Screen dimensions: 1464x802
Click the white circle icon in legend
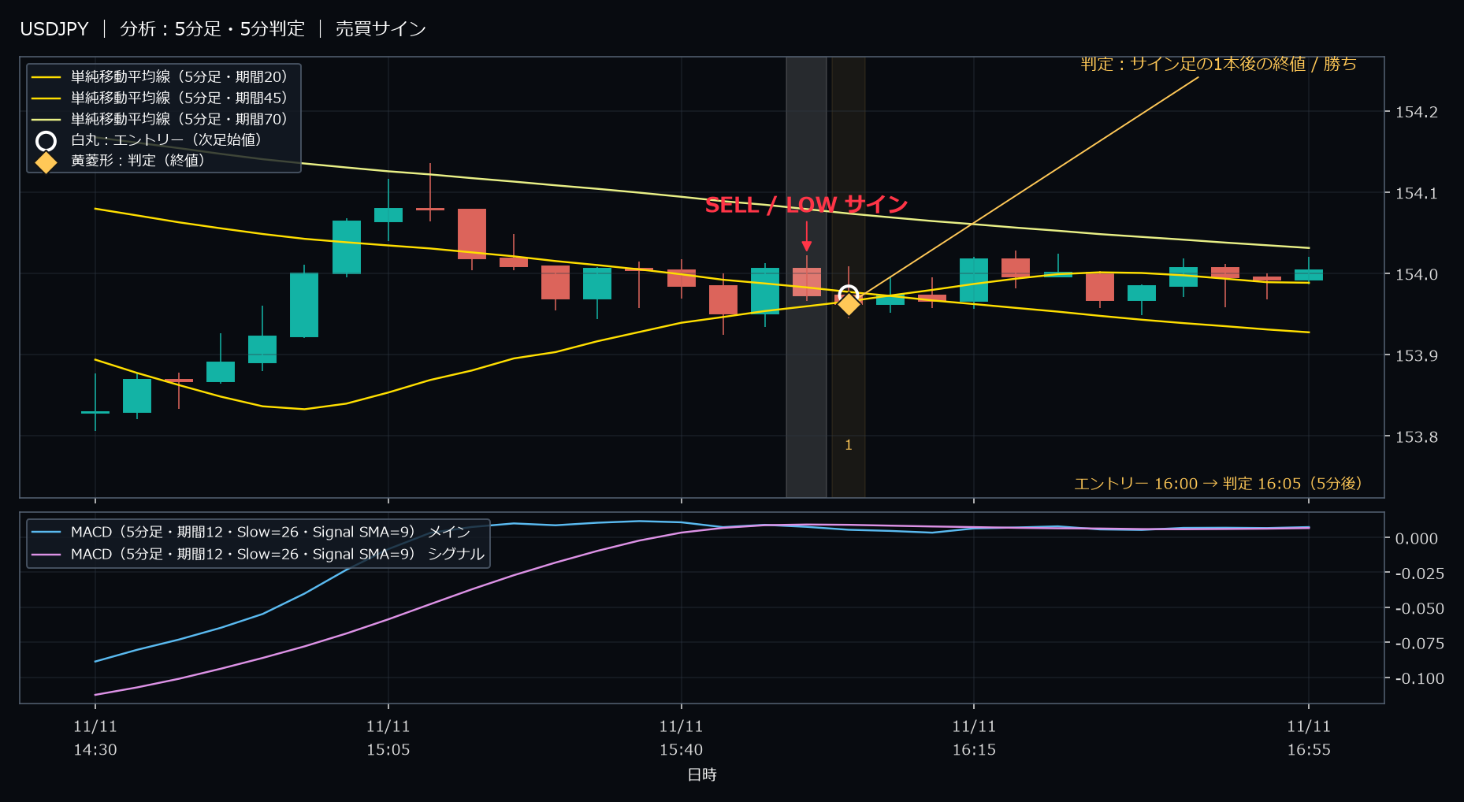(46, 141)
